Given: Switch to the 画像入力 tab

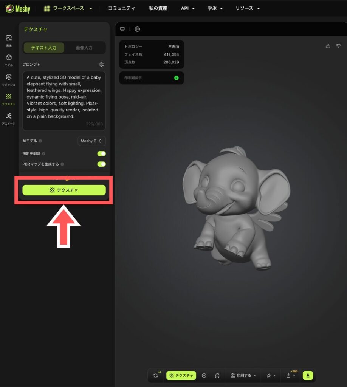Looking at the screenshot, I should pos(84,48).
